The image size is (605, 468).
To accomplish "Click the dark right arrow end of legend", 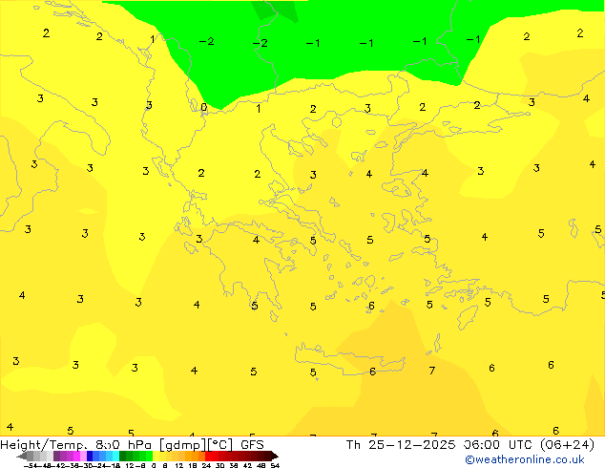I will click(275, 457).
